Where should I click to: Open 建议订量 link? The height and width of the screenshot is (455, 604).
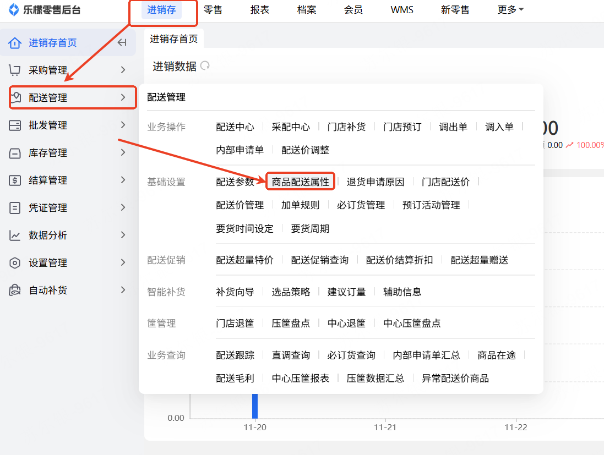tap(346, 292)
